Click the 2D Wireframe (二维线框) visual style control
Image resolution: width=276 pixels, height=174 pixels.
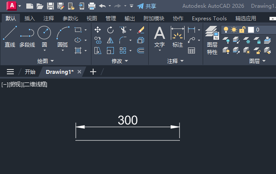(35, 85)
